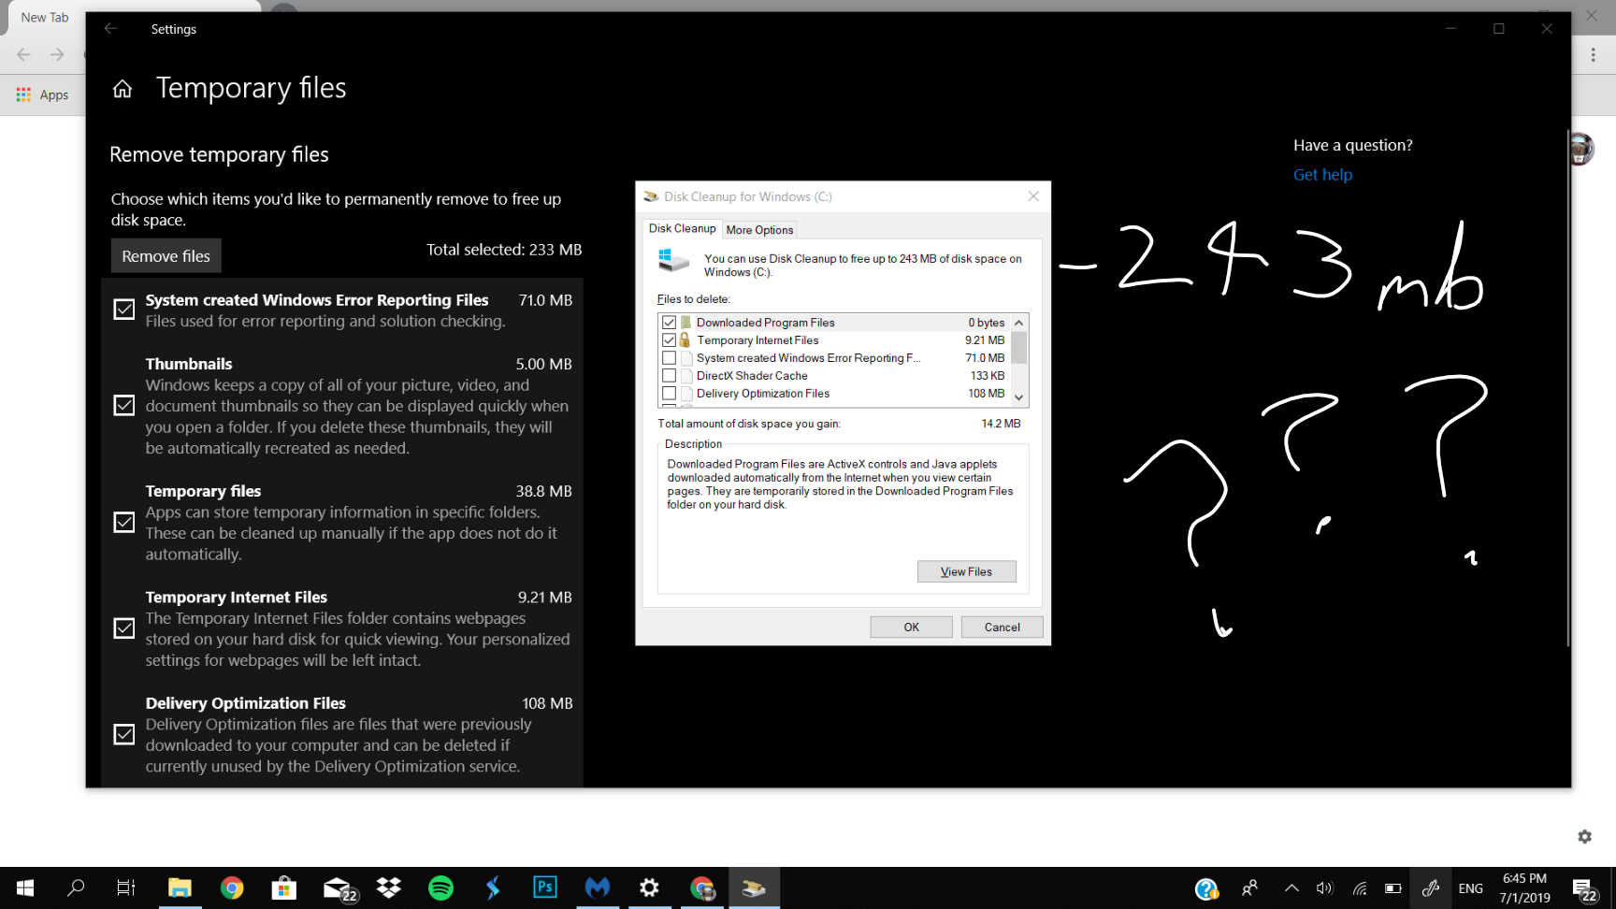Go back with the Settings back arrow
The width and height of the screenshot is (1616, 909).
(110, 29)
